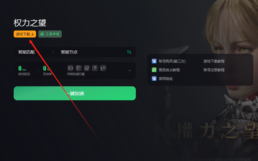Click the circular-arrows engine icon

87,68
